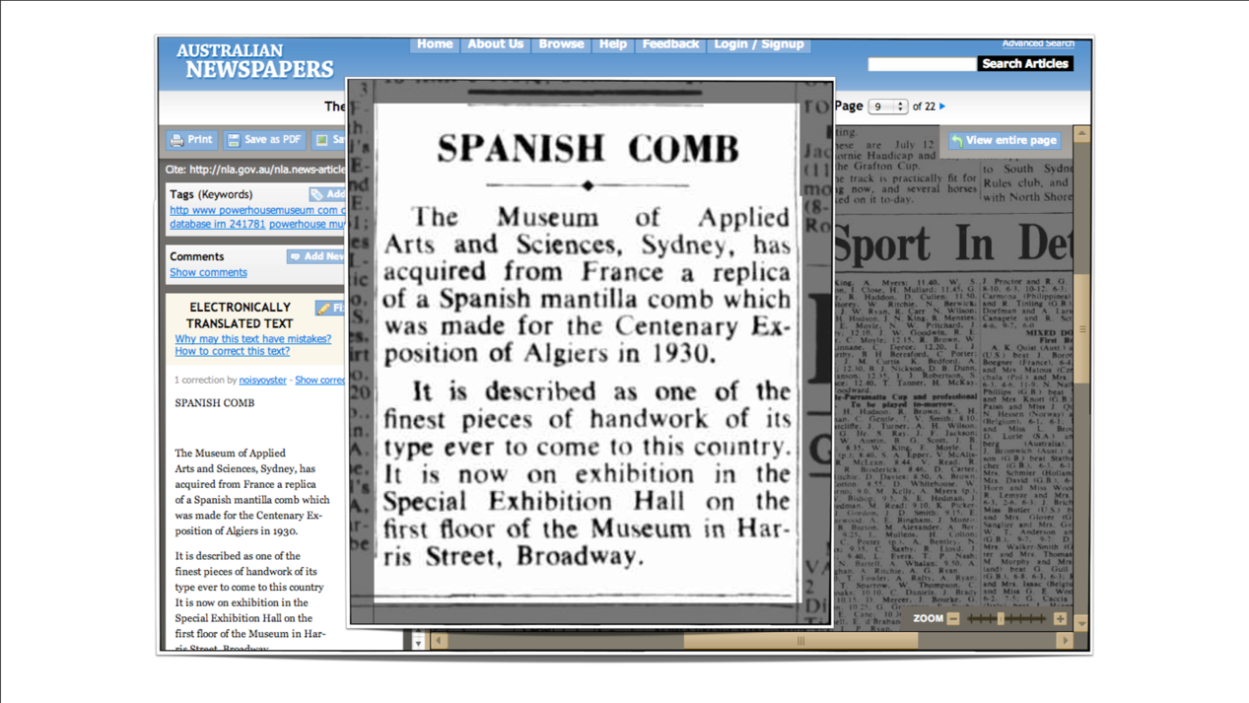Click the SPANISH COMB article clipping image
Image resolution: width=1249 pixels, height=703 pixels.
pyautogui.click(x=590, y=353)
